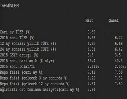Click the 2015 sonu TÜFE label
The width and height of the screenshot is (127, 99).
pyautogui.click(x=17, y=38)
